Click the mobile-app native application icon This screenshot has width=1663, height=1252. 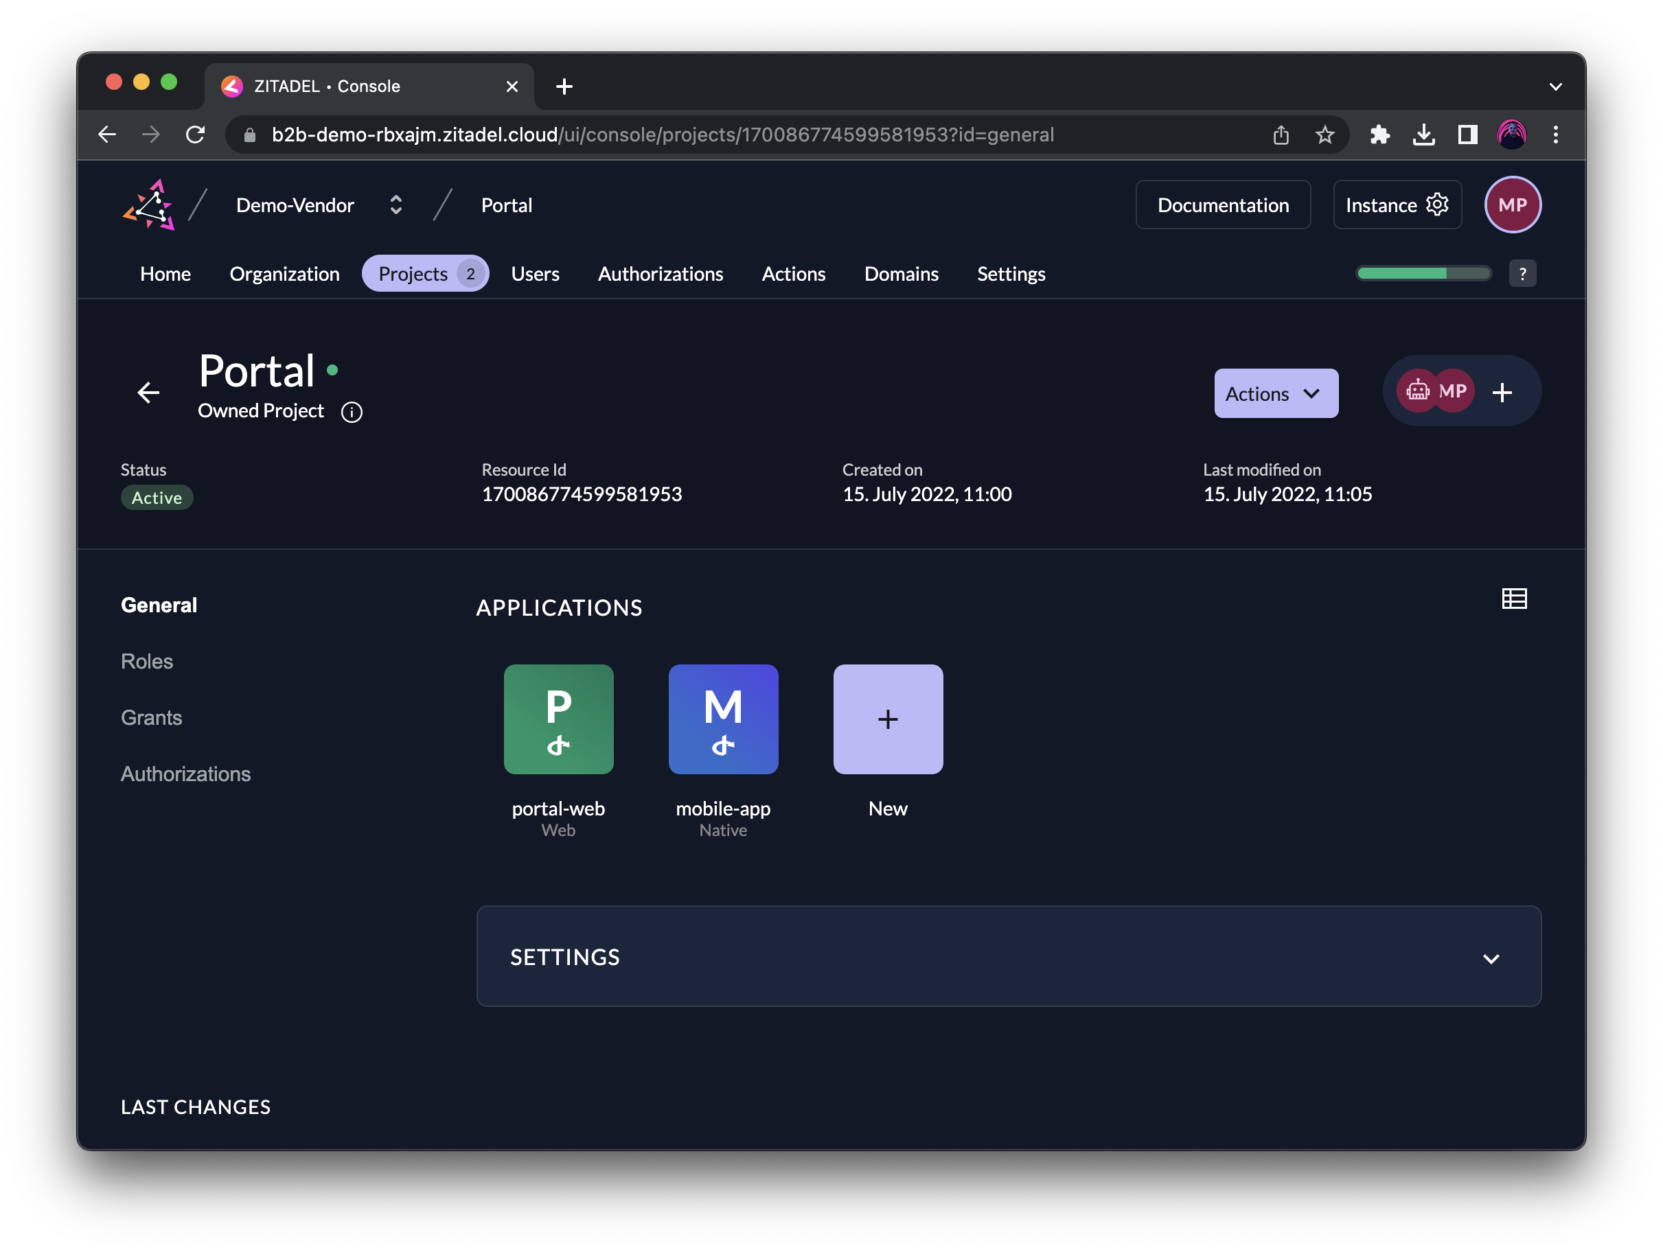pos(722,718)
